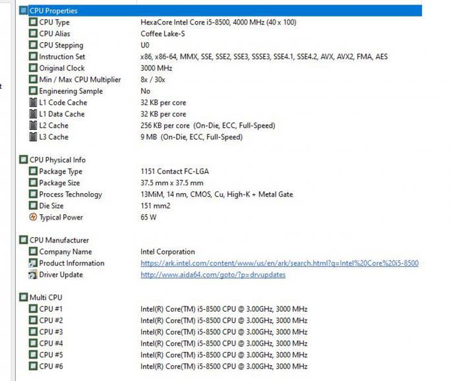Click the Engineering Sample row icon

[x=33, y=91]
